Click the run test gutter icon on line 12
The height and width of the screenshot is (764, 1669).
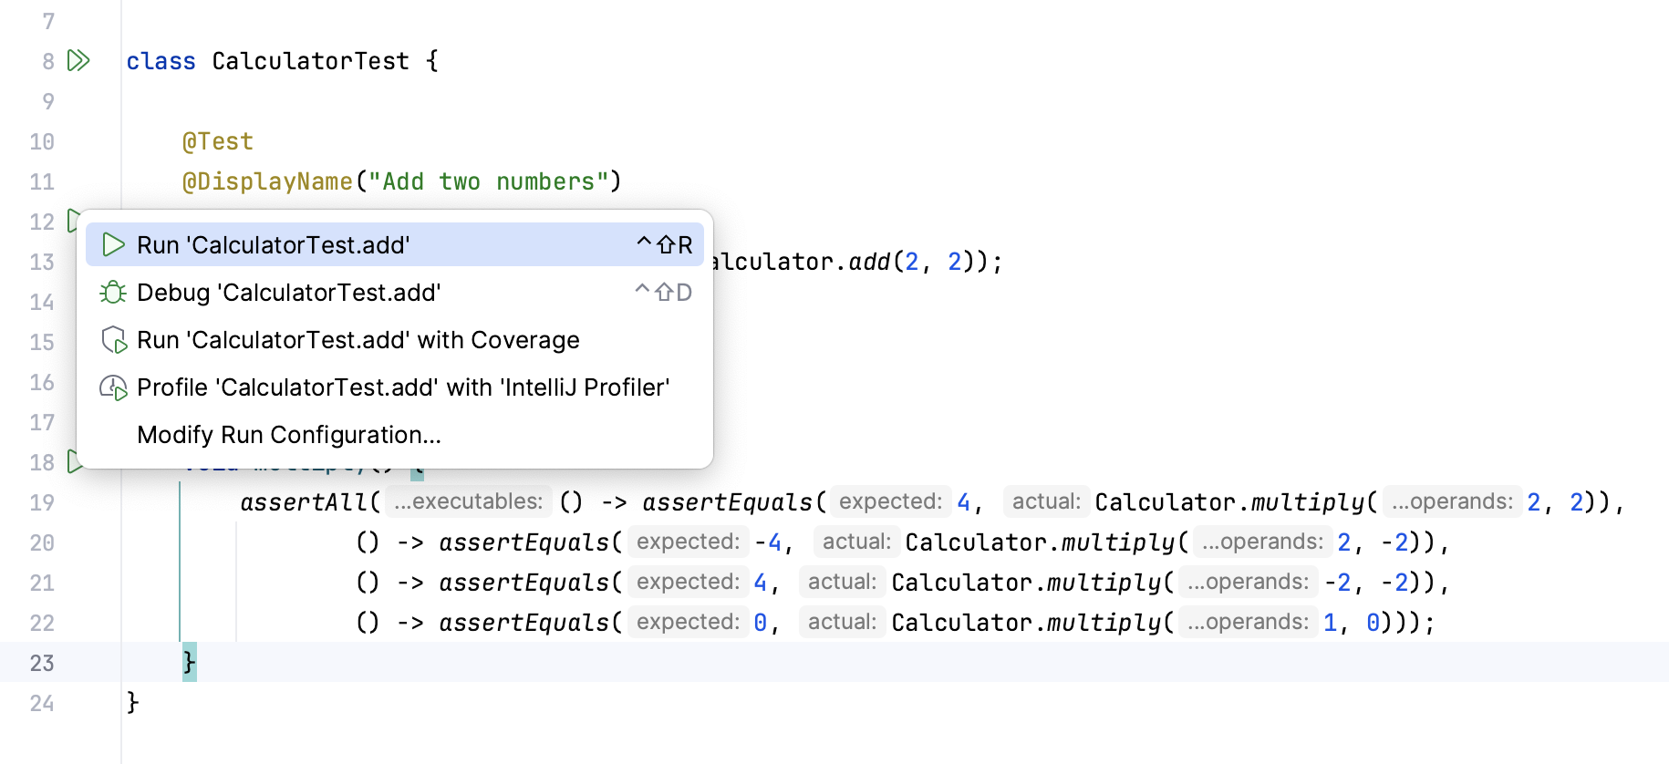(x=73, y=221)
